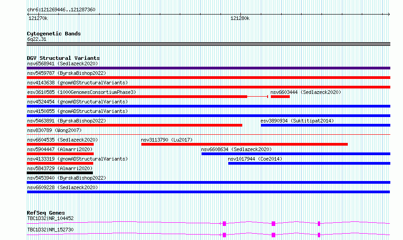Select the red nsv5904447 variant bar
403x240 pixels.
60,154
